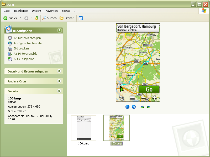The height and width of the screenshot is (157, 210).
Task: Click the Abmessungen: 272 x 480 text
Action: 24,106
